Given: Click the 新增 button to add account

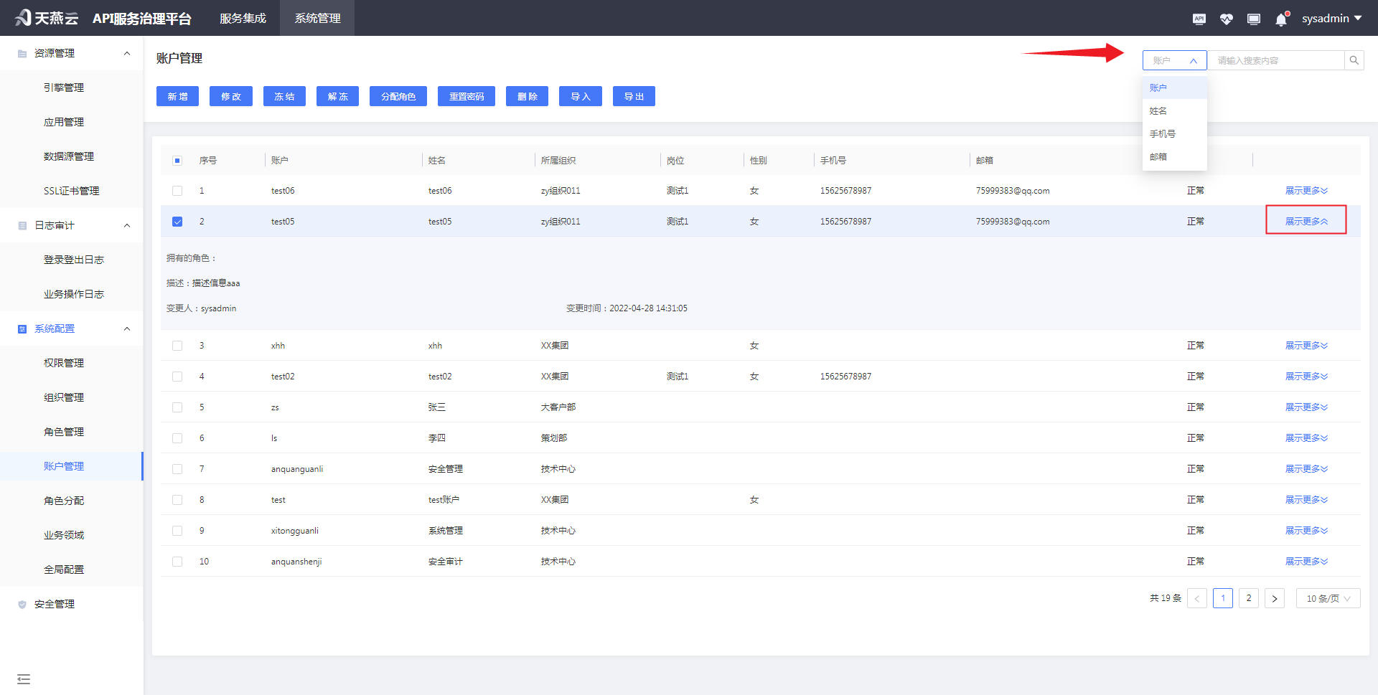Looking at the screenshot, I should click(177, 96).
